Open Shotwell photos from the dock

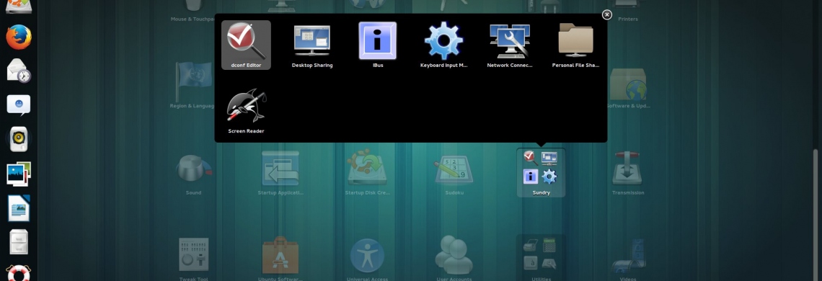[x=18, y=174]
